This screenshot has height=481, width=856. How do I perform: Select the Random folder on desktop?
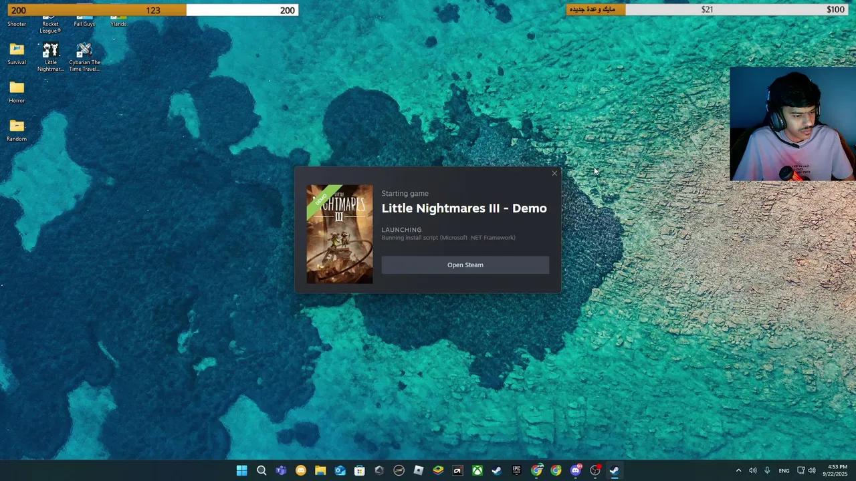pyautogui.click(x=17, y=131)
